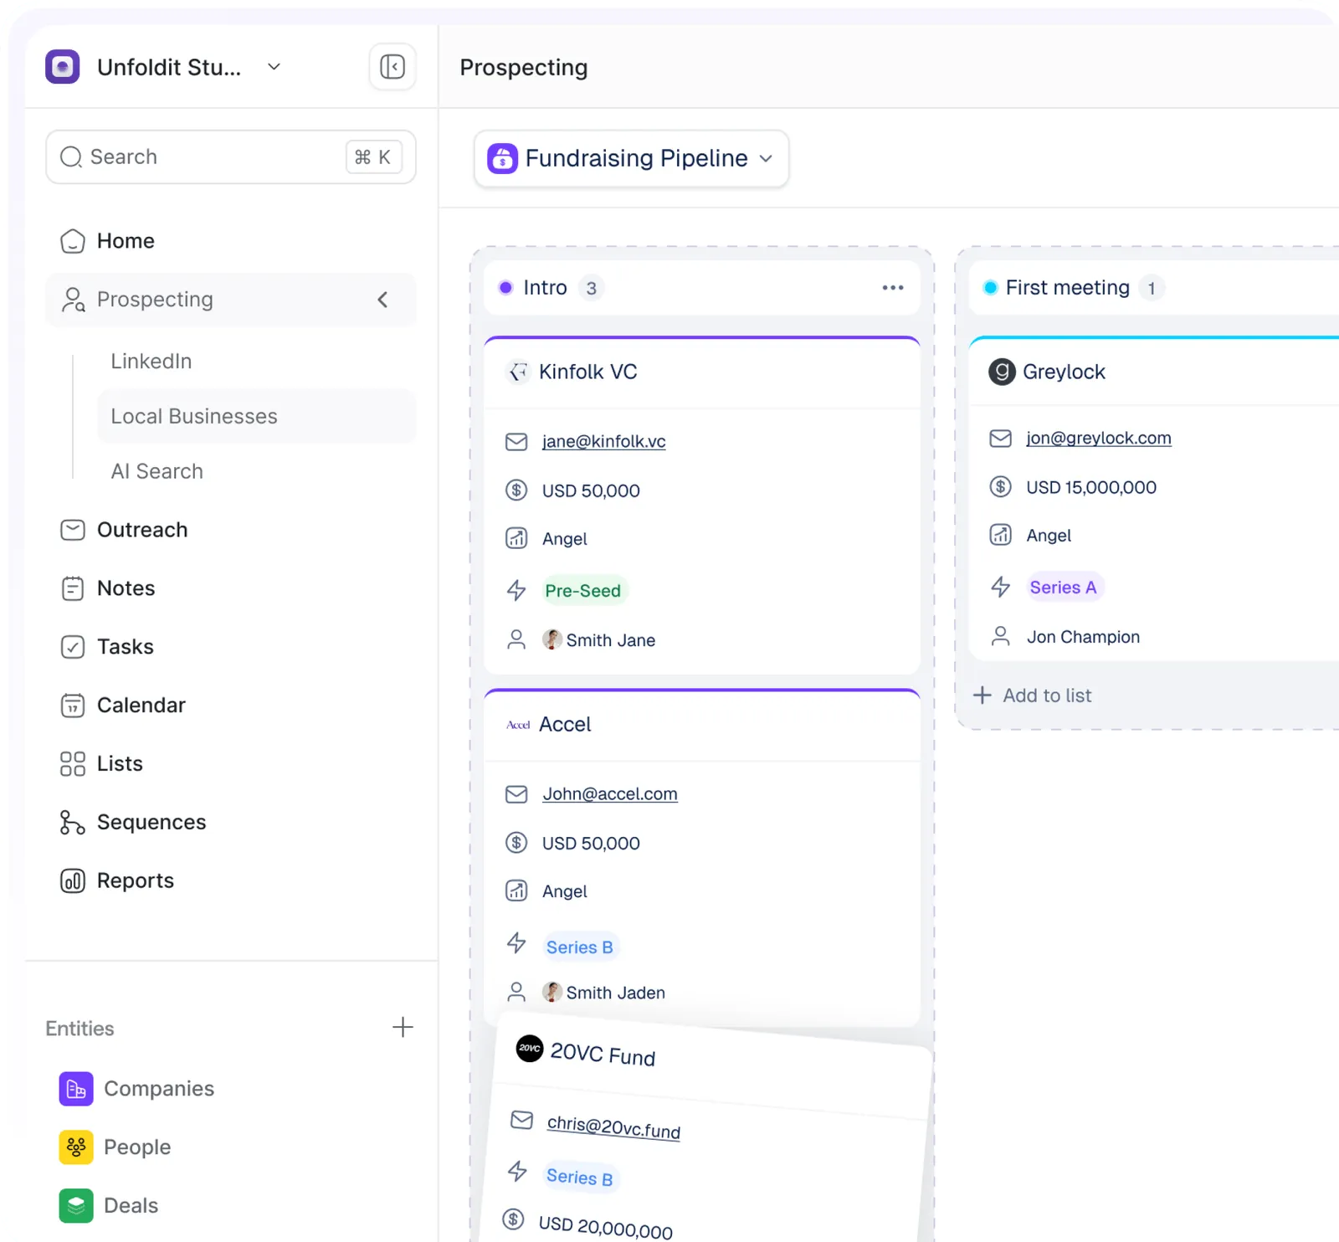Open email link John@accel.com
Viewport: 1339px width, 1242px height.
(x=610, y=793)
